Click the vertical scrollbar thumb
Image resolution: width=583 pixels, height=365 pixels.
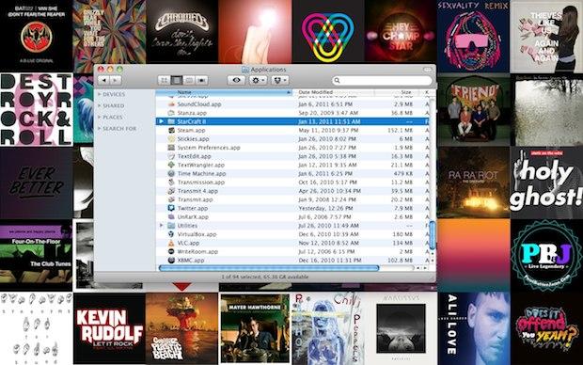click(x=432, y=235)
